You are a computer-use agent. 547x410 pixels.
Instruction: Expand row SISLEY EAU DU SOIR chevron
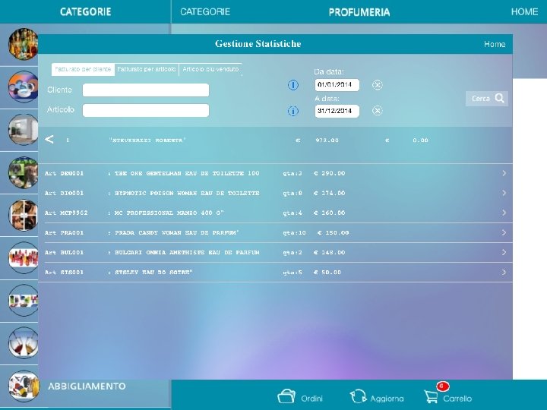[504, 272]
